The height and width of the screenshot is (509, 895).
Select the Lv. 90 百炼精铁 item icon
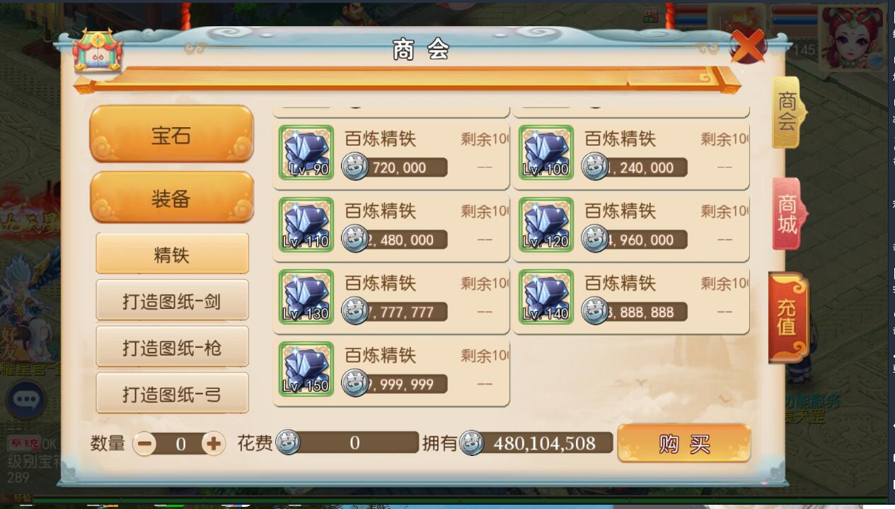[306, 153]
